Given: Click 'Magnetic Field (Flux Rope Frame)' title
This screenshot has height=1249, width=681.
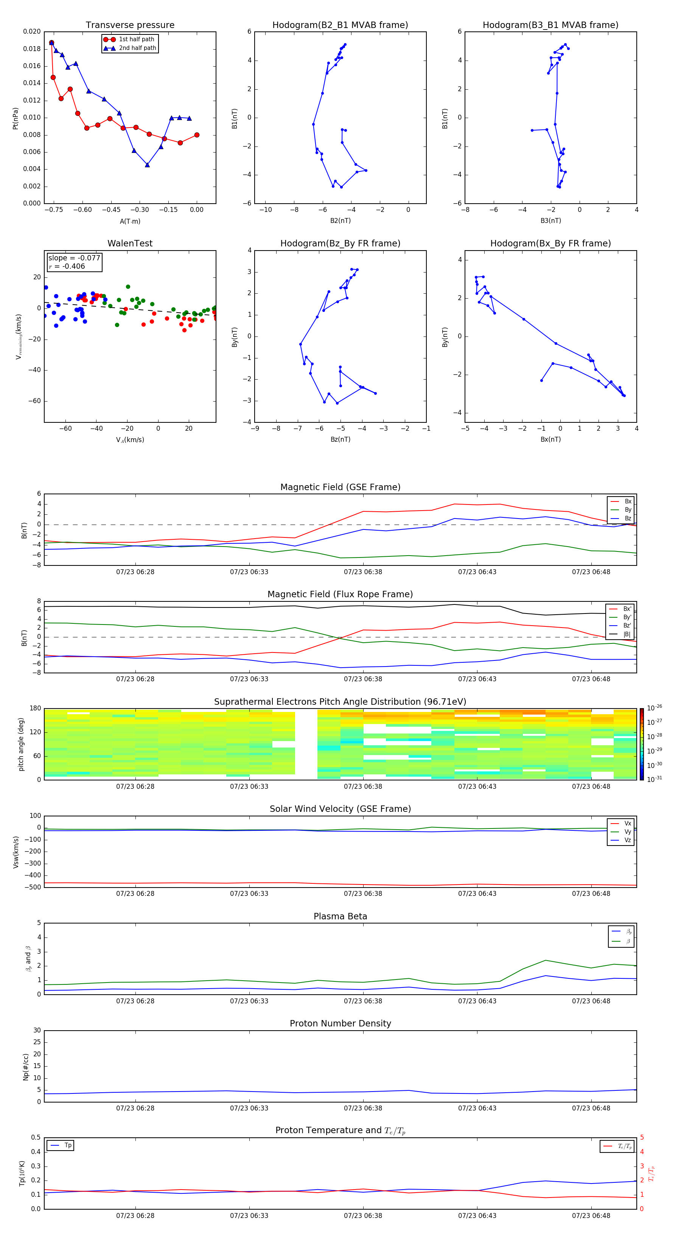Looking at the screenshot, I should (x=340, y=595).
